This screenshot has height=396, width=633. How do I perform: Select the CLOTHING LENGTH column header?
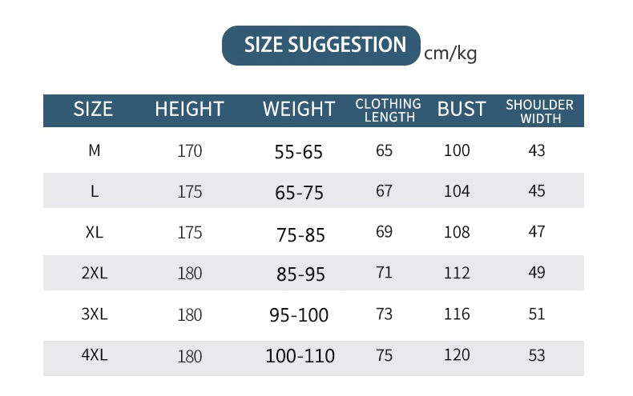(x=389, y=110)
